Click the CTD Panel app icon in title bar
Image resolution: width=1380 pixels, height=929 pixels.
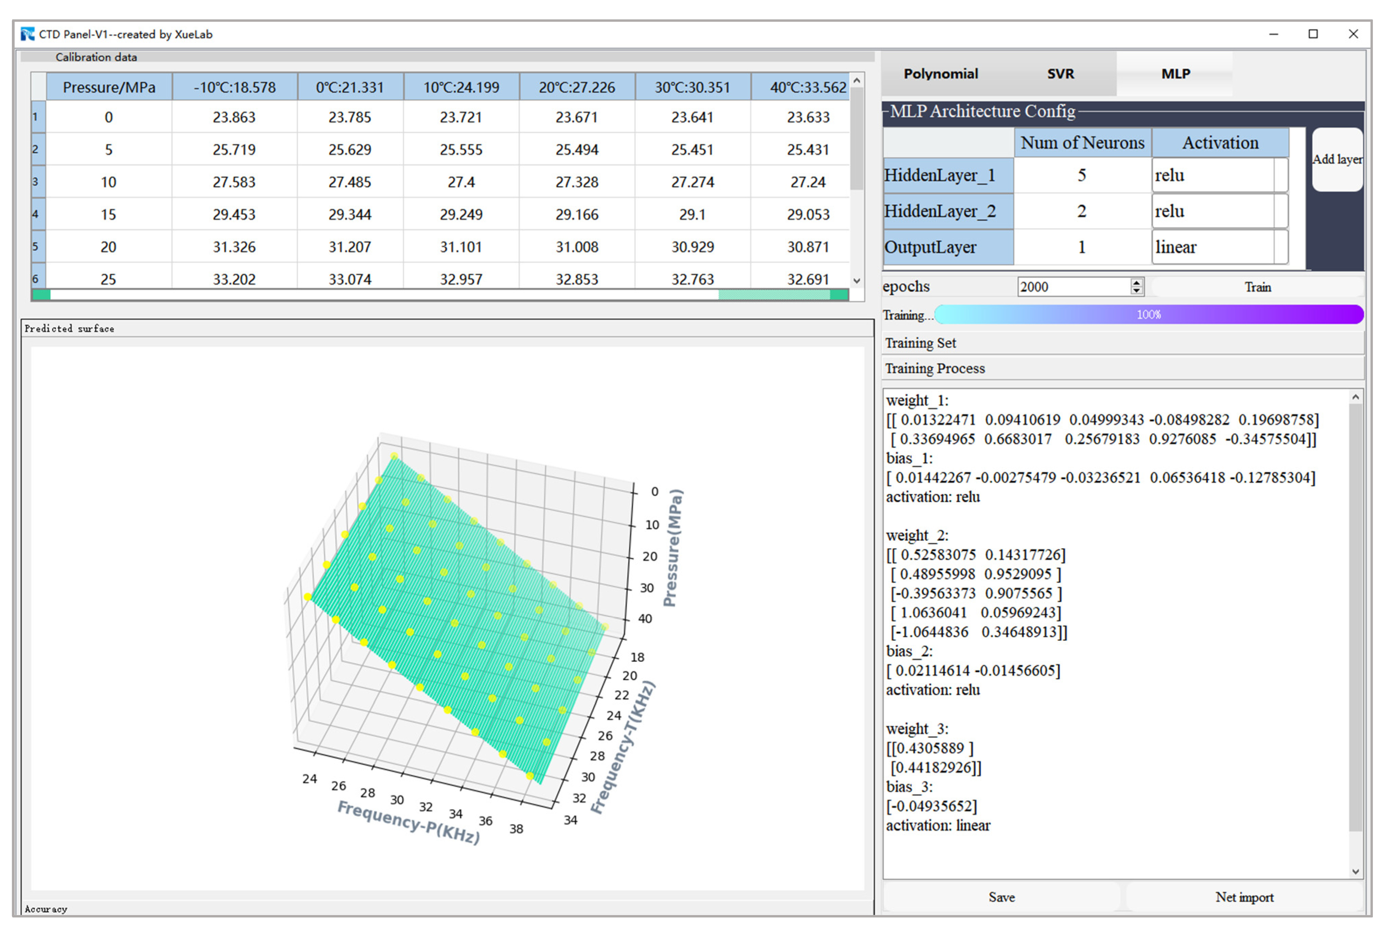27,34
